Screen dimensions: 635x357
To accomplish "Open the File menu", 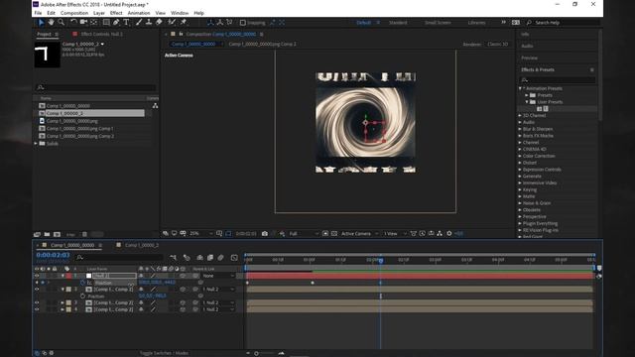I will (38, 13).
